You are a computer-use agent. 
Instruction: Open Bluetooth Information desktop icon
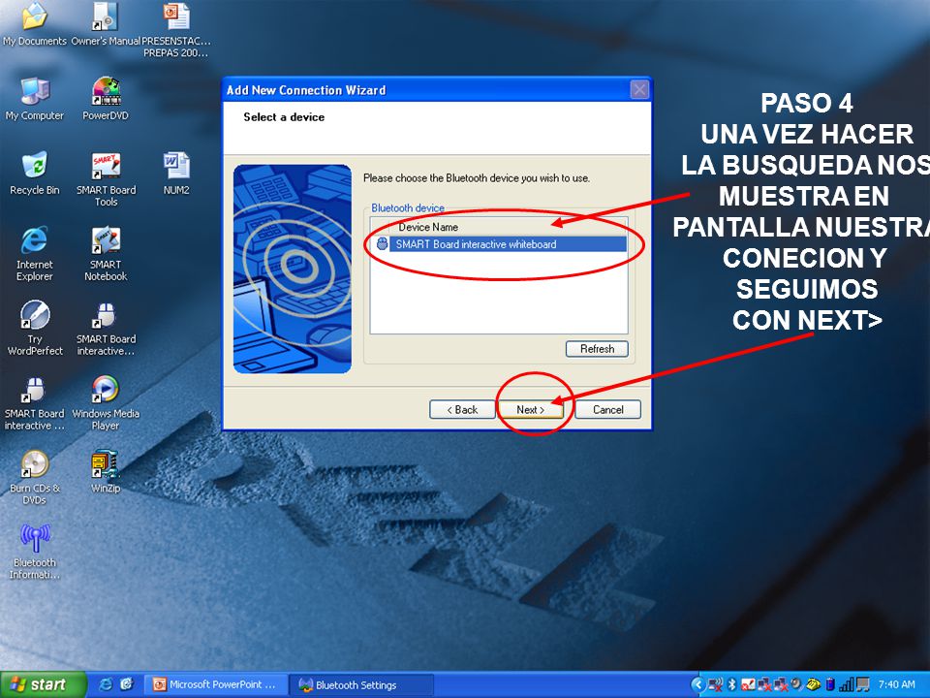click(35, 552)
